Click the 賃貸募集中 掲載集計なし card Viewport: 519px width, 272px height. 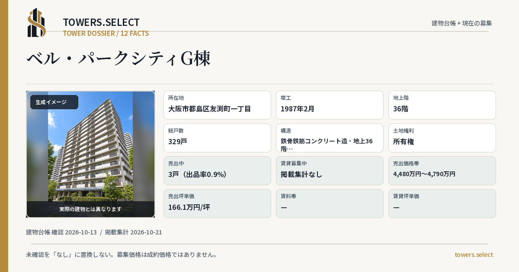coord(330,171)
